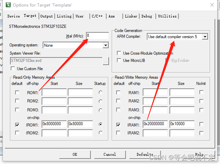The image size is (220, 164).
Task: Click the RAM1 Start address field
Action: tap(155, 92)
